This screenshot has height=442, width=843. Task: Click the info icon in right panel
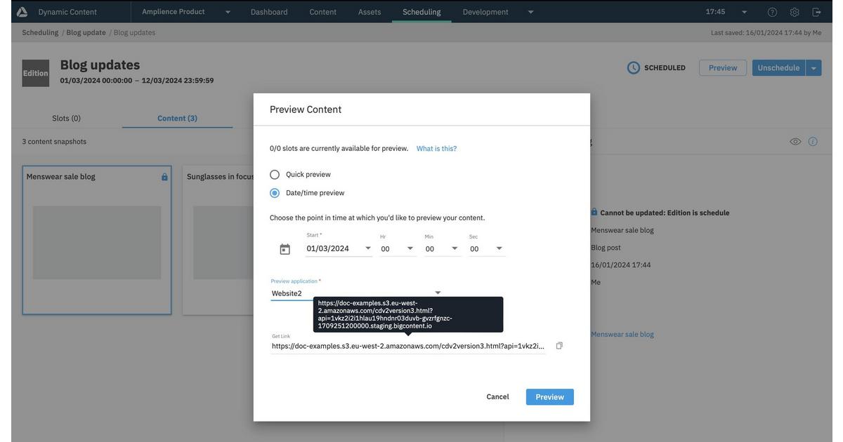[813, 142]
